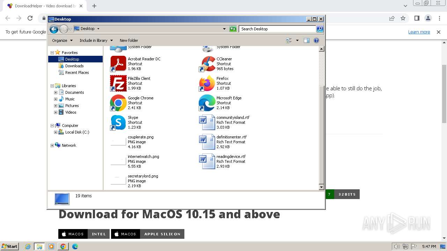
Task: Share this page icon in Chrome
Action: click(392, 18)
